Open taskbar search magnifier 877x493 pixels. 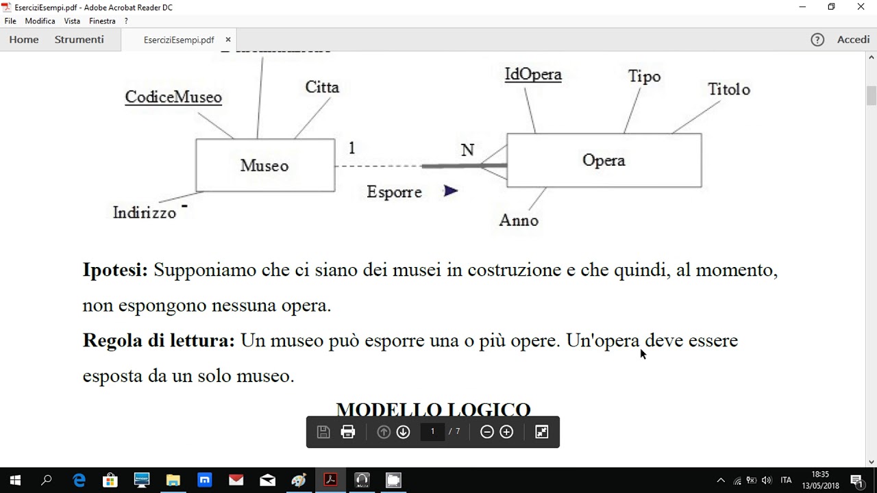47,480
